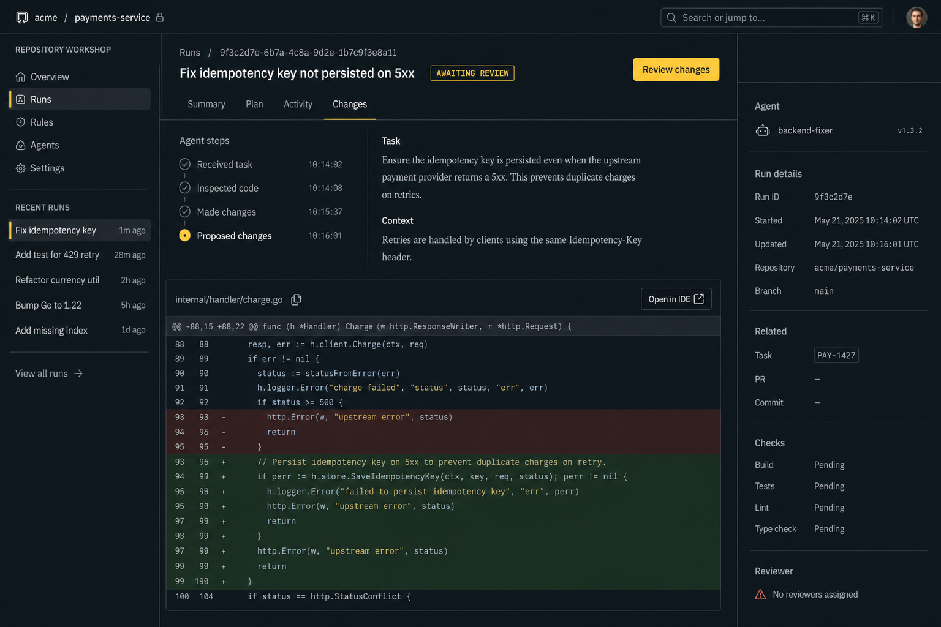
Task: Switch to the Plan tab
Action: point(254,104)
